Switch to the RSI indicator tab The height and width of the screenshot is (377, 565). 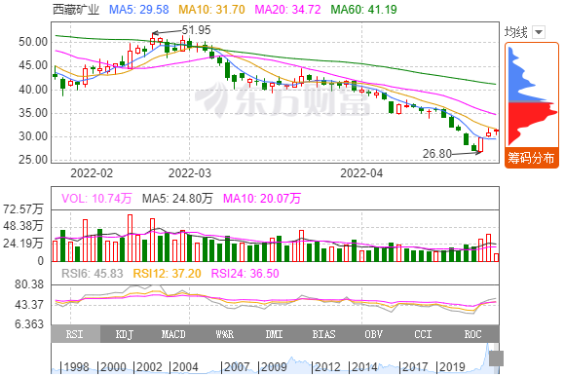pos(75,334)
